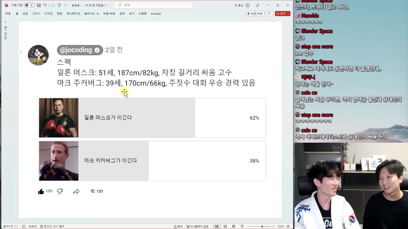Open the Undo history dropdown arrow
Viewport: 408px width, 229px height.
(x=49, y=5)
